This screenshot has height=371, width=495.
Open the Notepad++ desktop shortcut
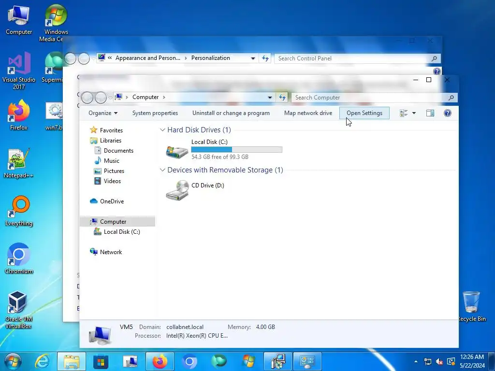19,163
